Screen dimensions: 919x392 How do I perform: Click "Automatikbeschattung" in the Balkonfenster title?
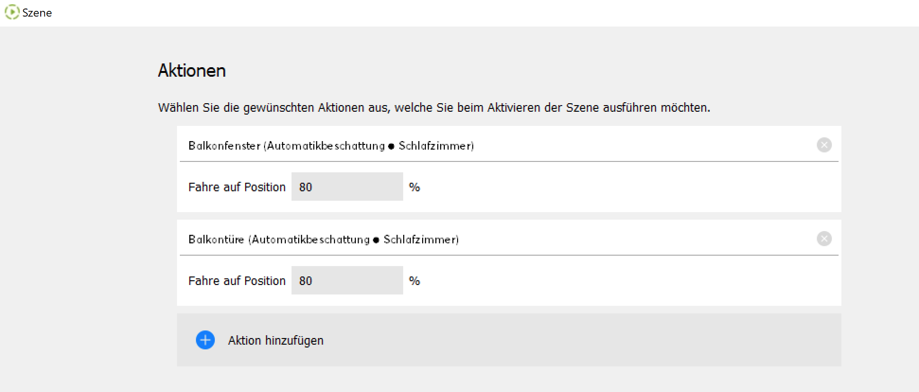pyautogui.click(x=326, y=146)
